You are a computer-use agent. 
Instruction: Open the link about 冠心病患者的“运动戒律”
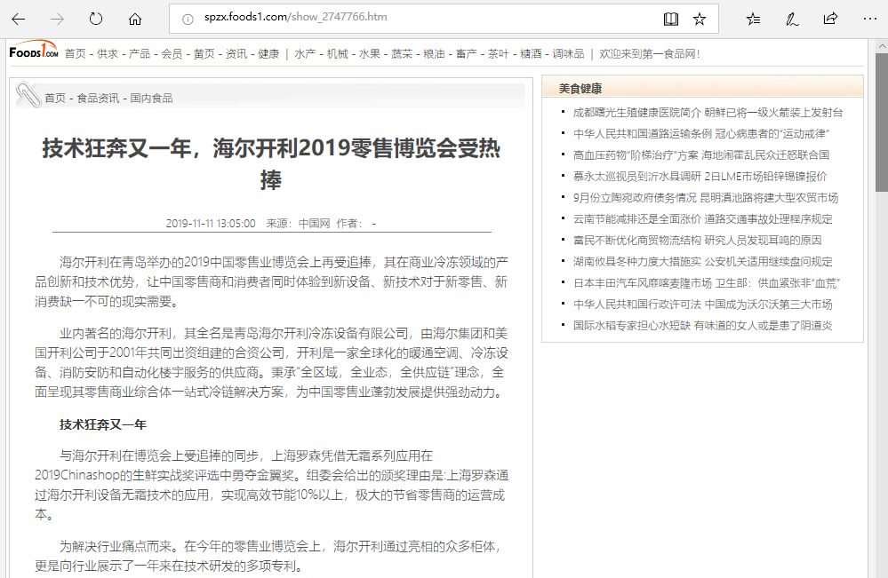(x=772, y=134)
